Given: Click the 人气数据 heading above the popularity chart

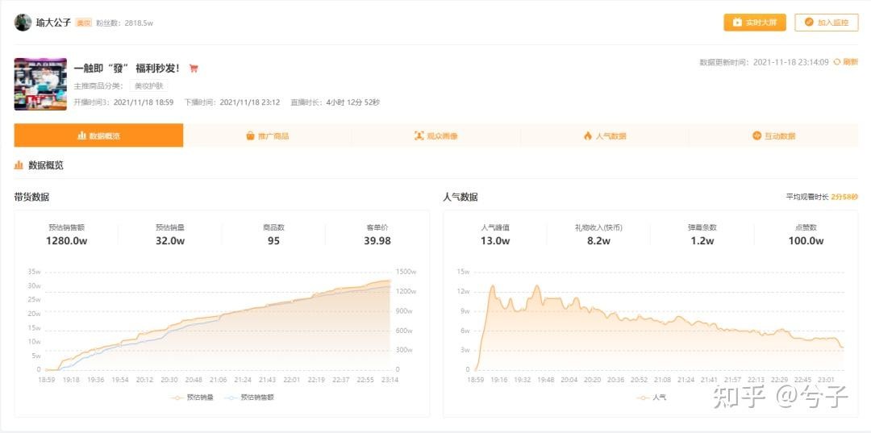Looking at the screenshot, I should 461,197.
